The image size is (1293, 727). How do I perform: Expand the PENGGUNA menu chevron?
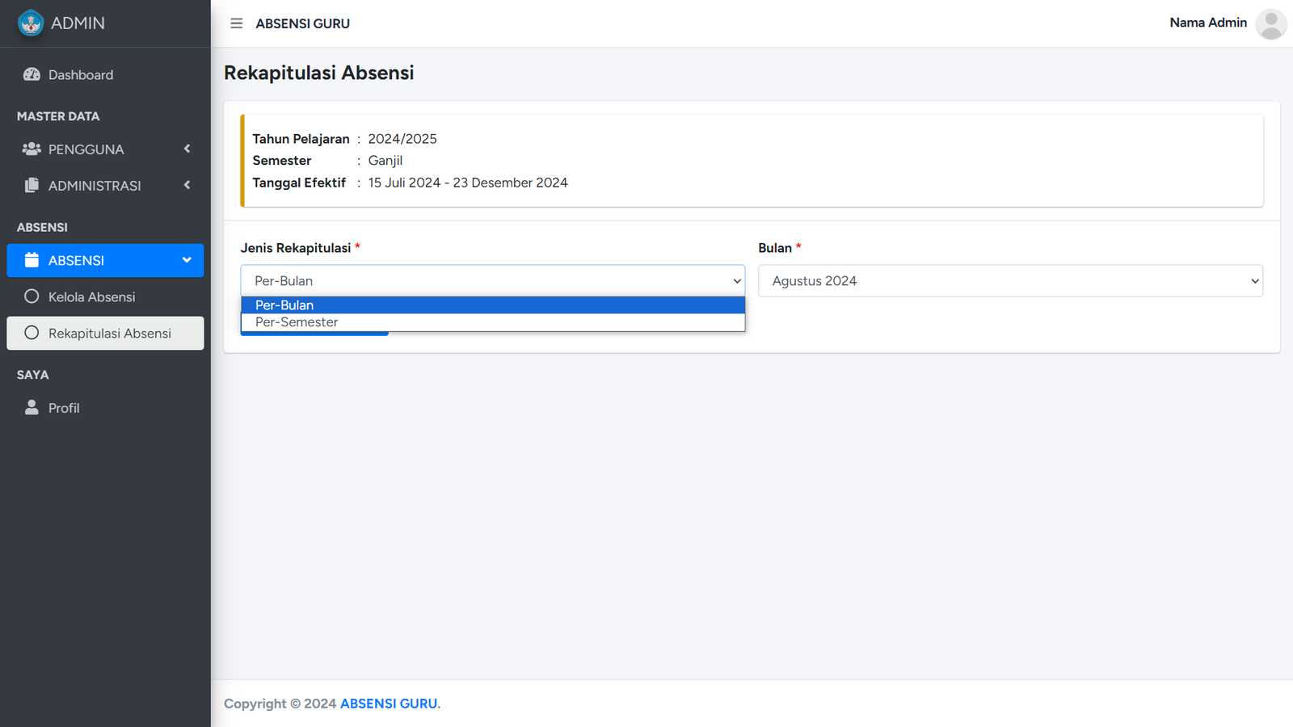click(x=187, y=149)
